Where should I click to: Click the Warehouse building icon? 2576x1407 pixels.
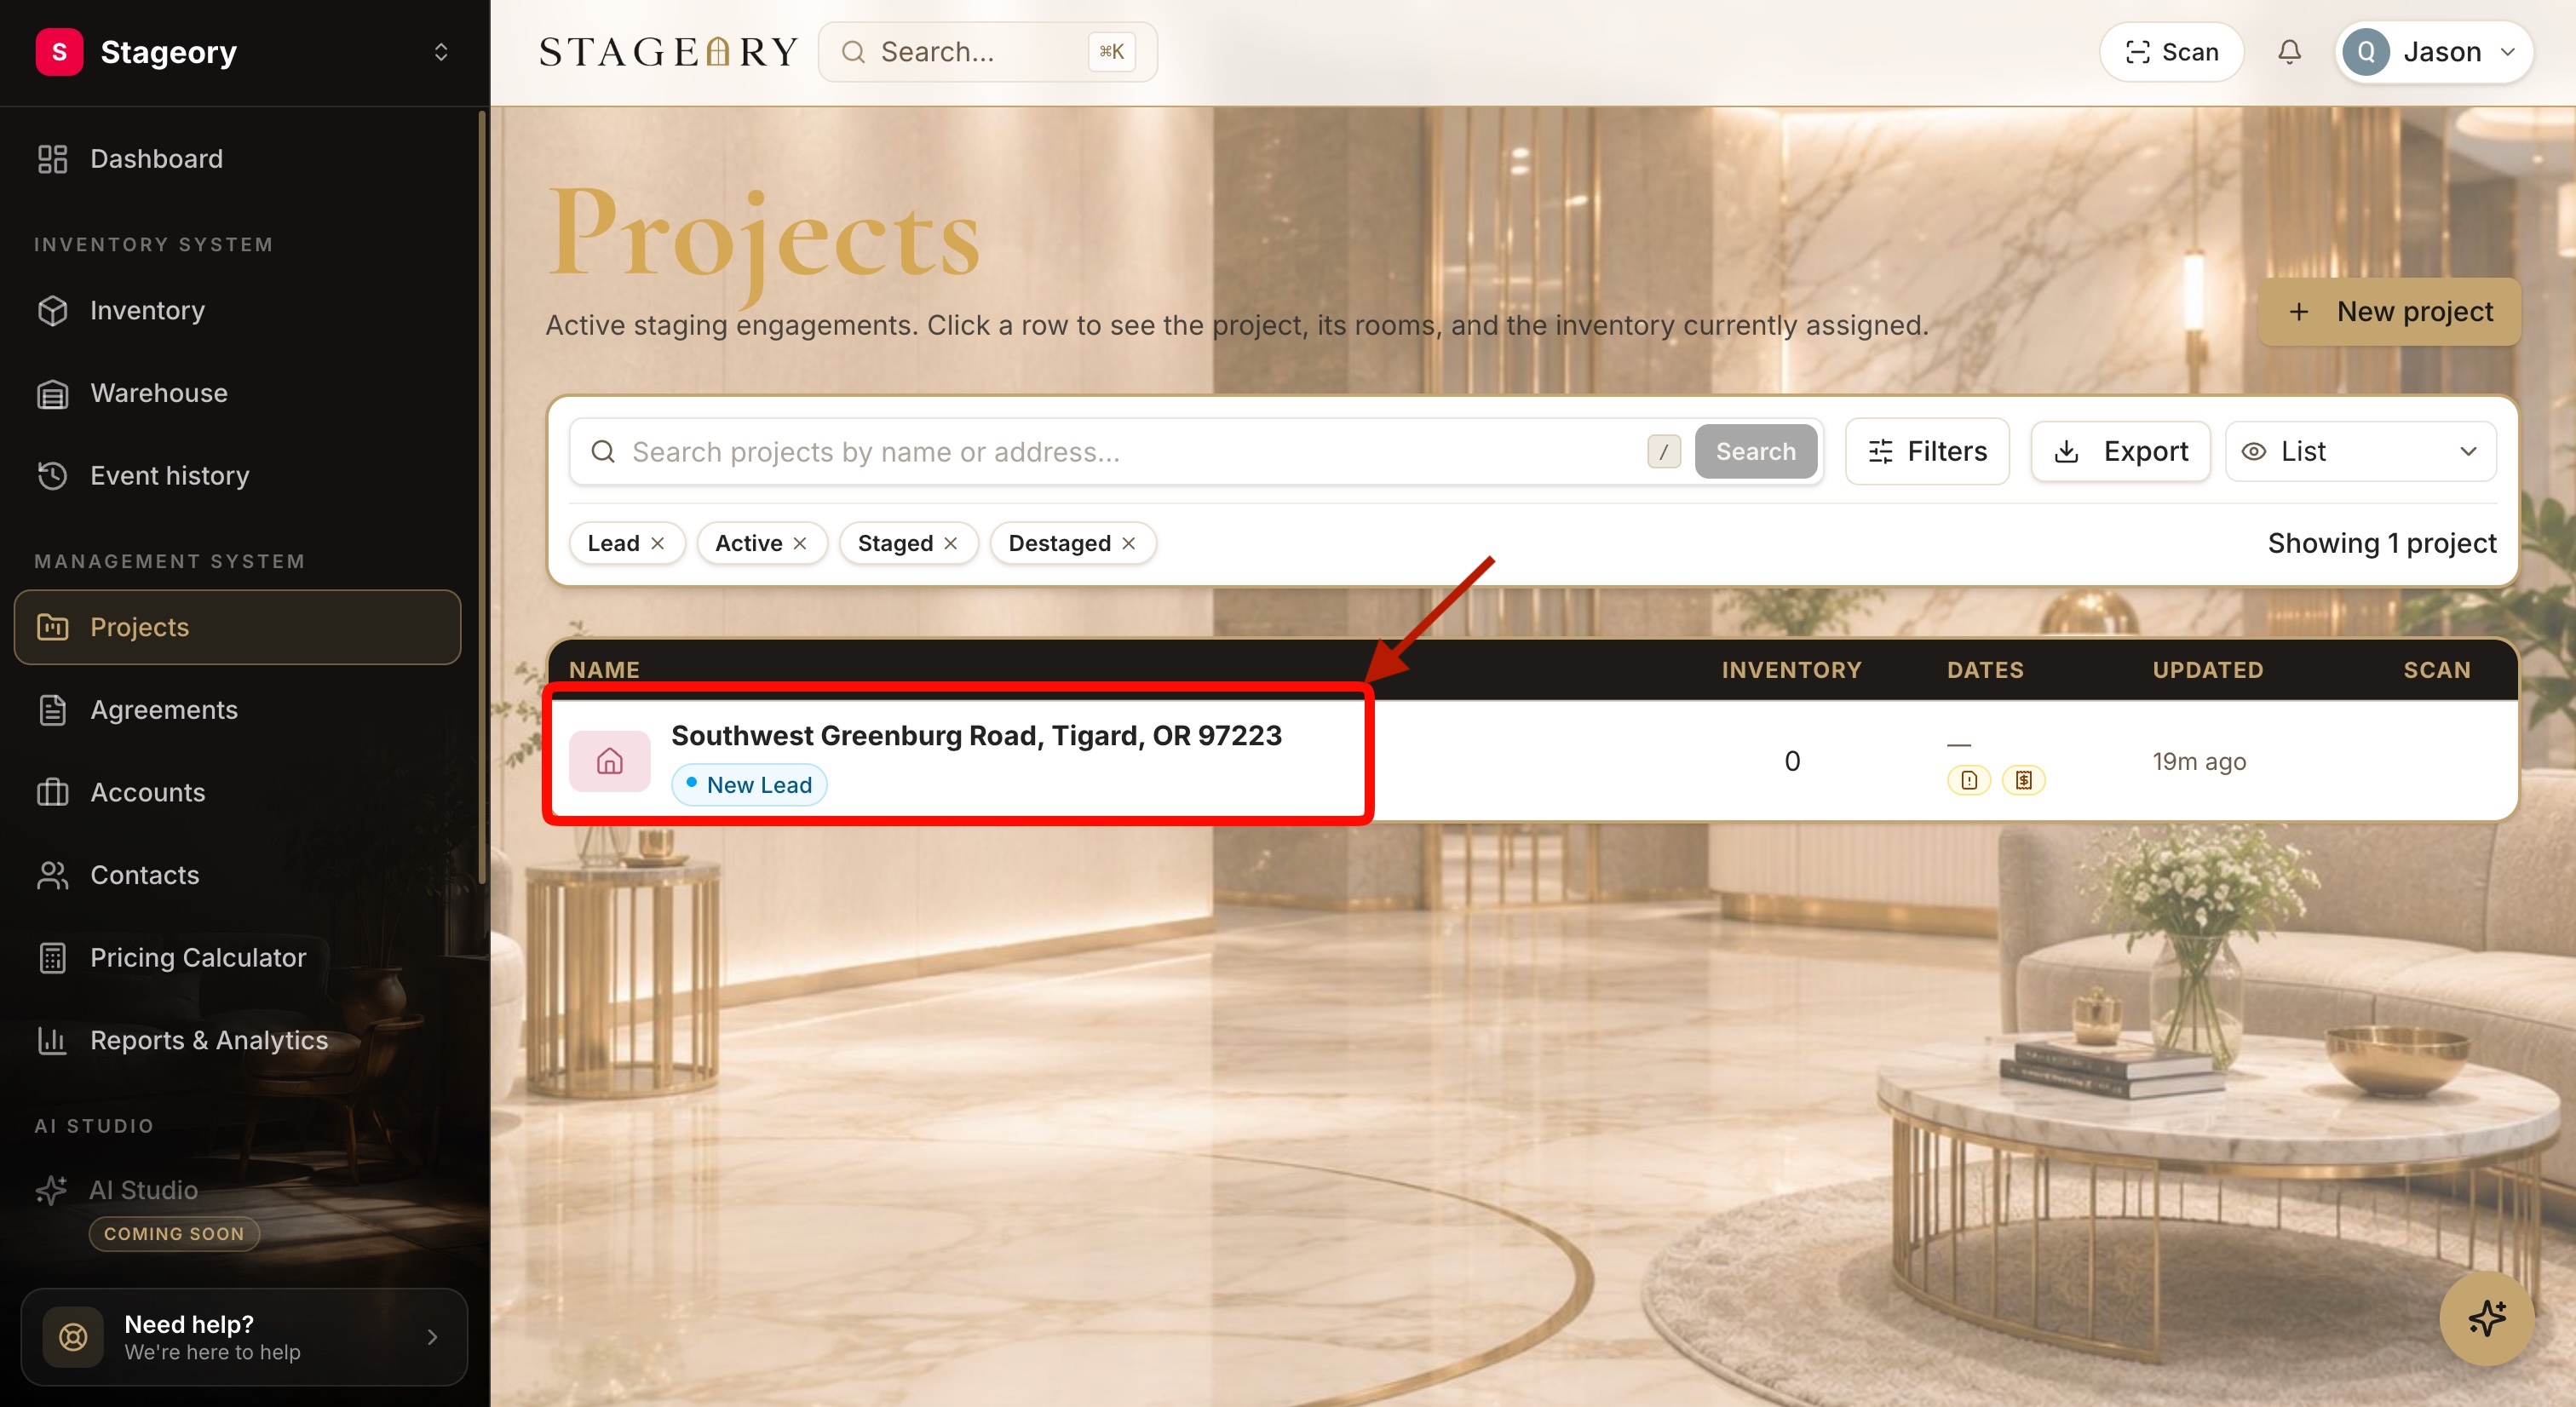click(52, 394)
